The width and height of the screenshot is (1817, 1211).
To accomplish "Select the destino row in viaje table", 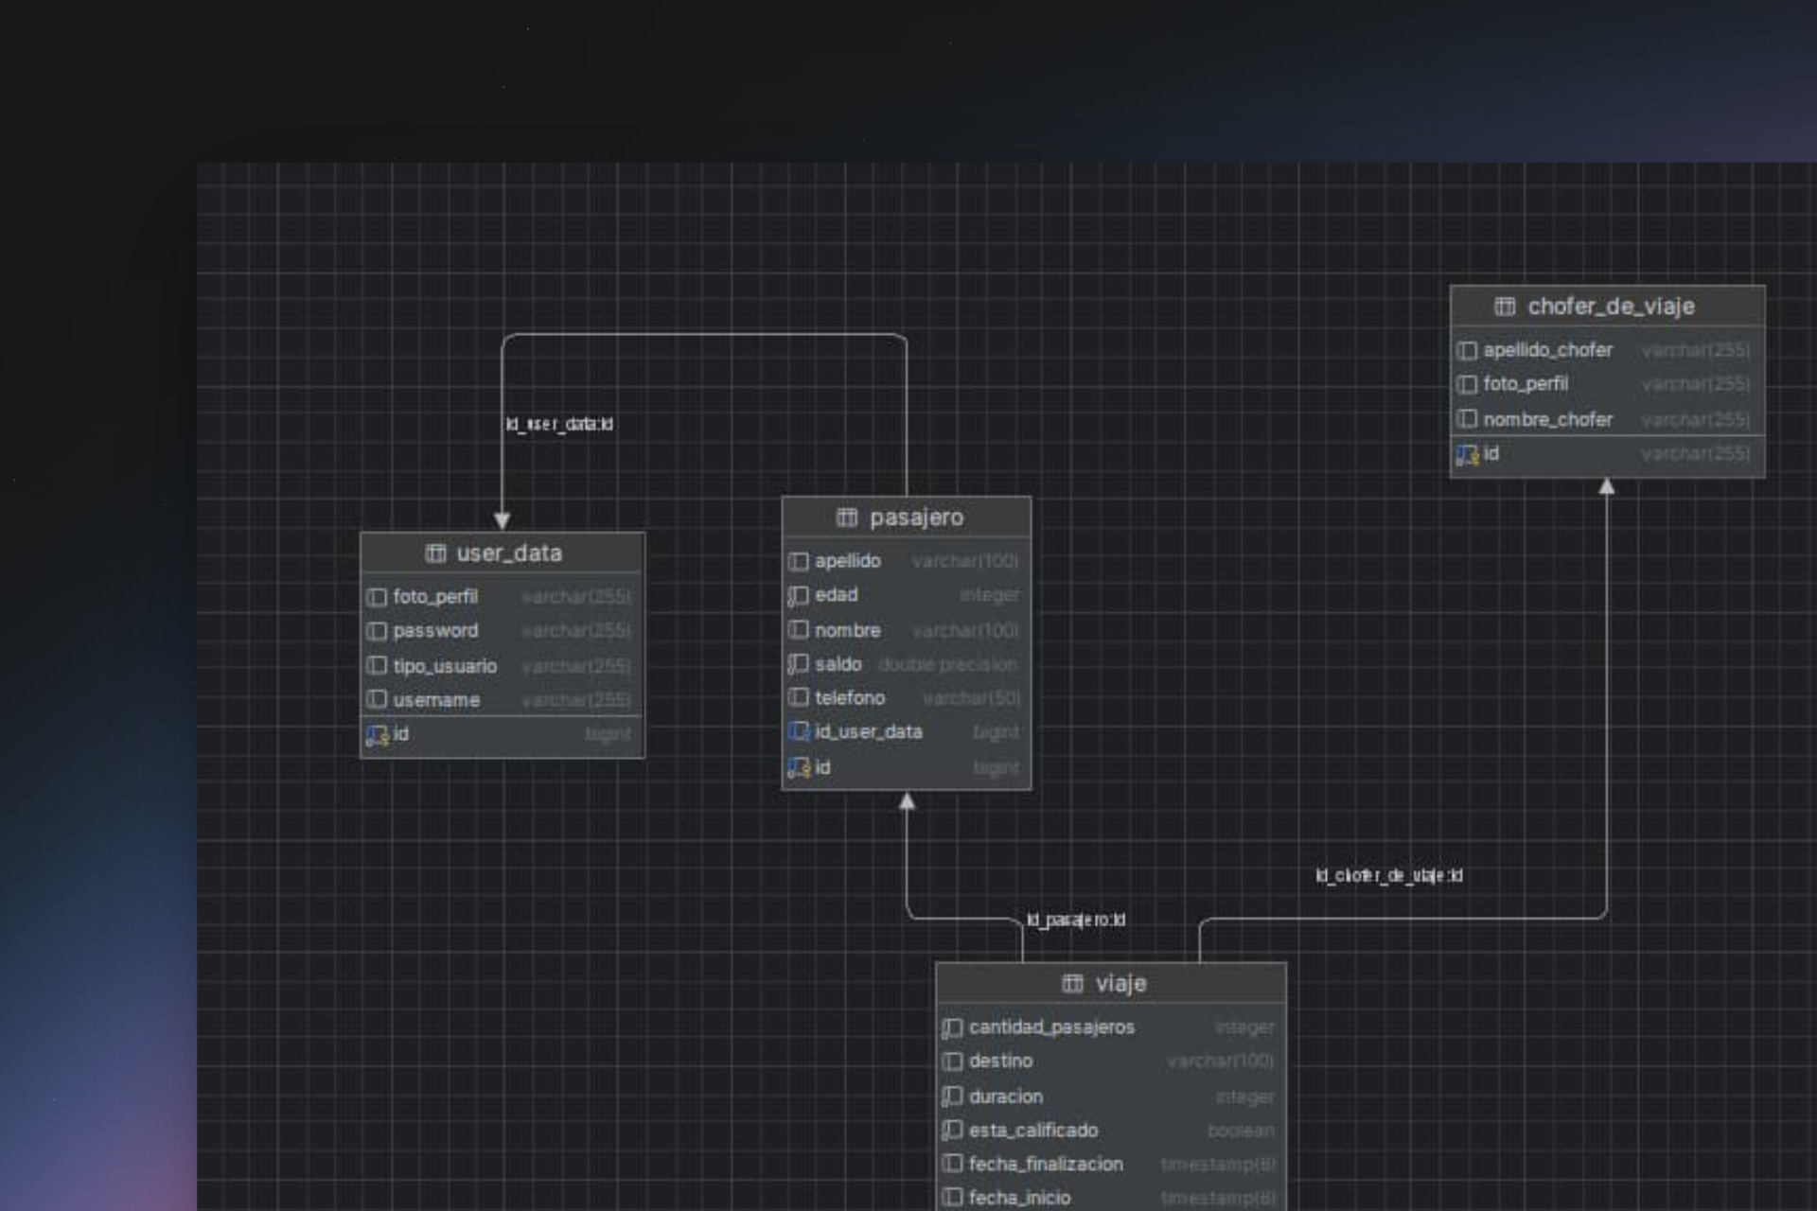I will 1000,1061.
